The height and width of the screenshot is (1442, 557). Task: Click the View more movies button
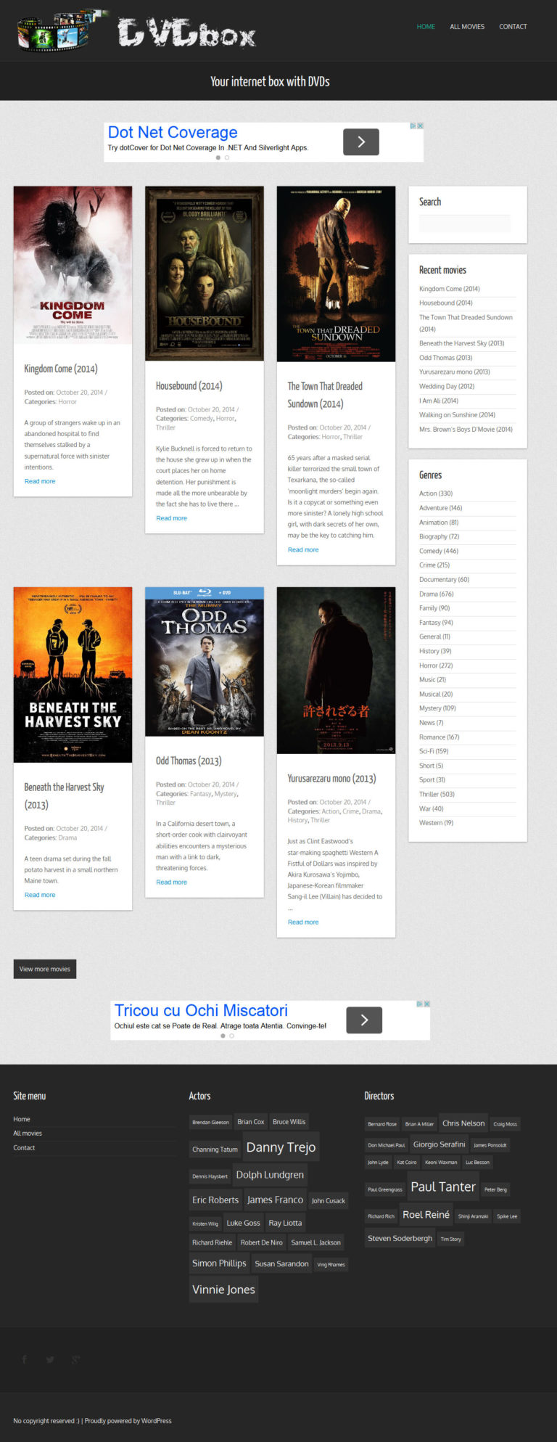(45, 969)
